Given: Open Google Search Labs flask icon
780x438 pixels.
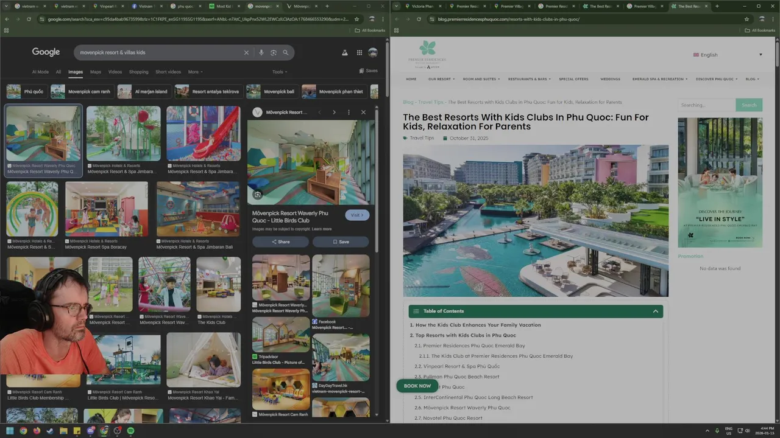Looking at the screenshot, I should click(345, 53).
